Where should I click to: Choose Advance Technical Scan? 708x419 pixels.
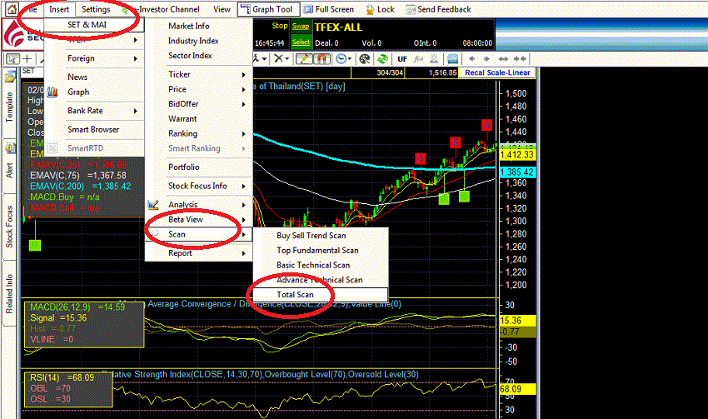pyautogui.click(x=320, y=280)
